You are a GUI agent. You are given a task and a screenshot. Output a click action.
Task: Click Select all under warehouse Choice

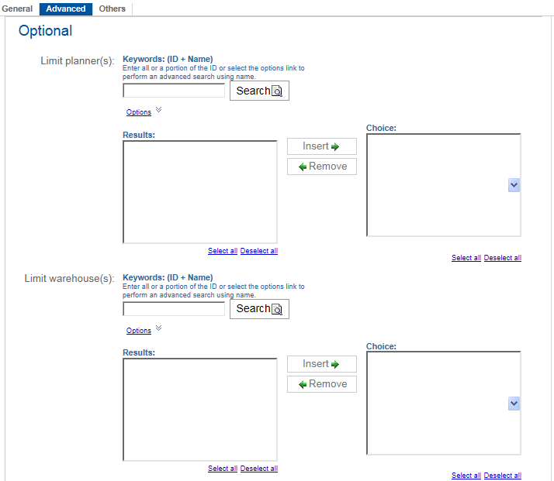pyautogui.click(x=466, y=476)
